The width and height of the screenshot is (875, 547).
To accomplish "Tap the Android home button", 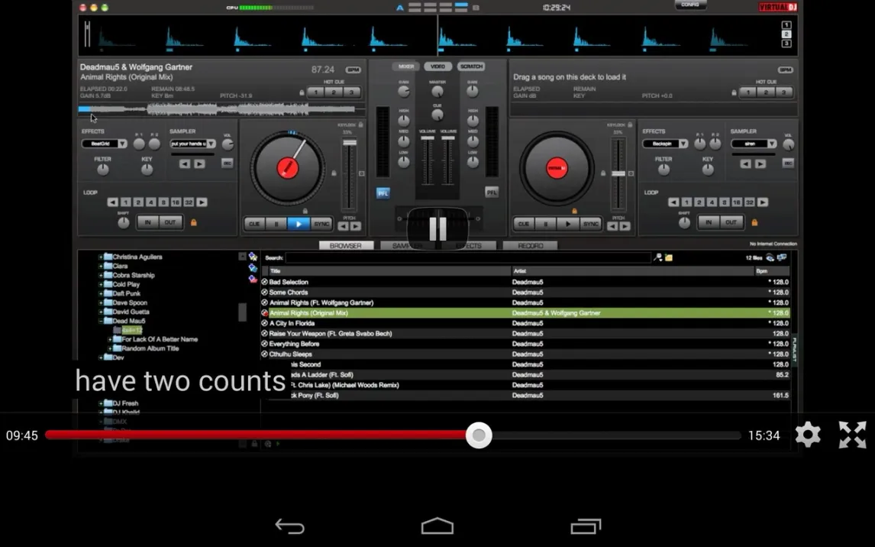I will tap(437, 526).
